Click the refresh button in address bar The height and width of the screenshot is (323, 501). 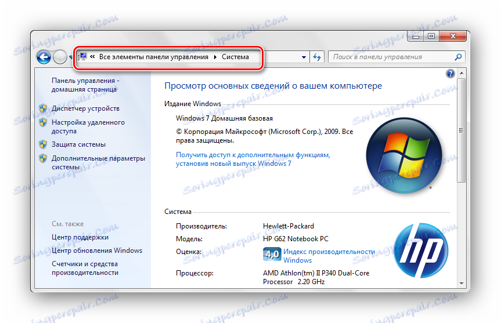317,57
